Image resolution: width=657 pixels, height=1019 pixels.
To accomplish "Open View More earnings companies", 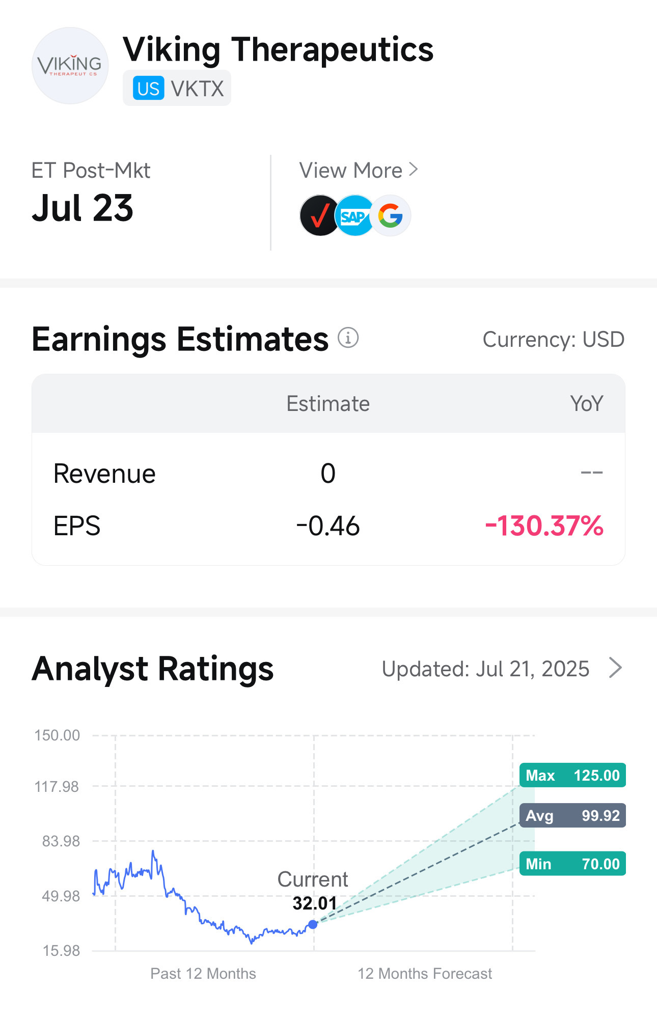I will click(359, 170).
